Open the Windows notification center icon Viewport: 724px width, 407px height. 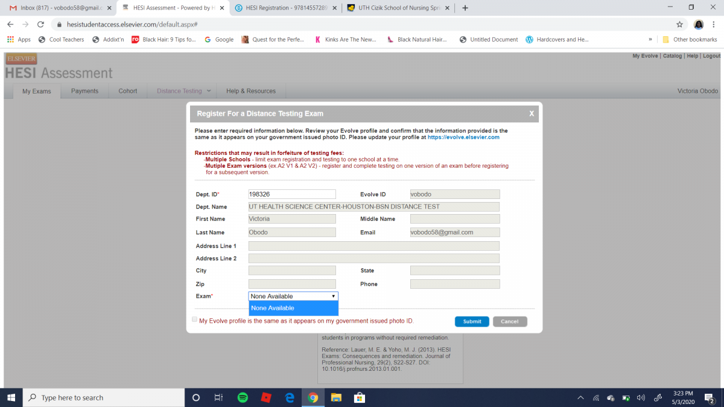click(x=709, y=397)
